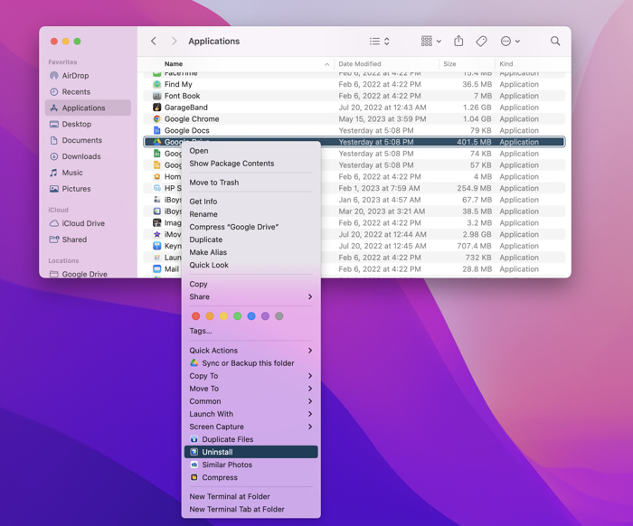Open the group-by grid dropdown
The image size is (633, 526).
[x=430, y=41]
